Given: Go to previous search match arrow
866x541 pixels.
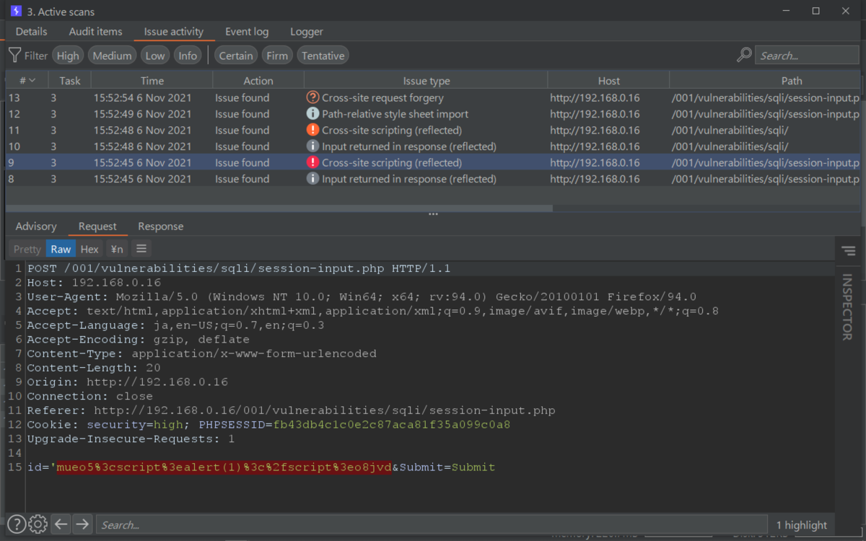Looking at the screenshot, I should point(61,524).
